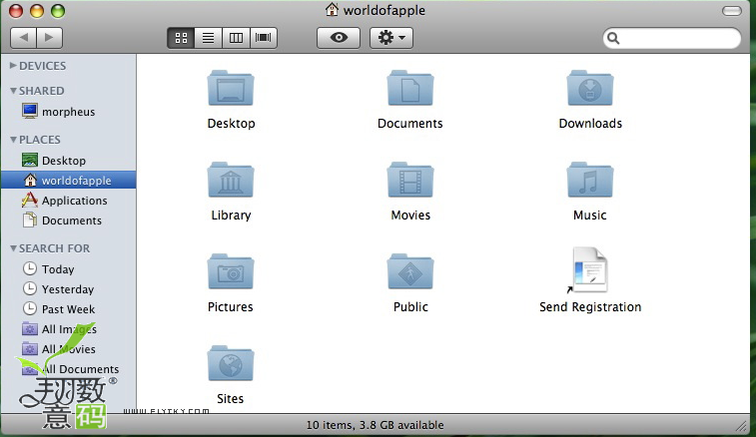The width and height of the screenshot is (756, 437).
Task: Open Documents in sidebar Places
Action: (68, 220)
